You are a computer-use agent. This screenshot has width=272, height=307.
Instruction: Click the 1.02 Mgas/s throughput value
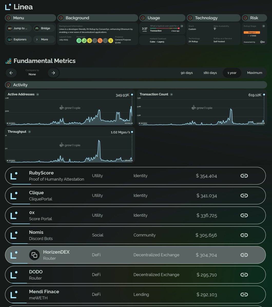[120, 132]
